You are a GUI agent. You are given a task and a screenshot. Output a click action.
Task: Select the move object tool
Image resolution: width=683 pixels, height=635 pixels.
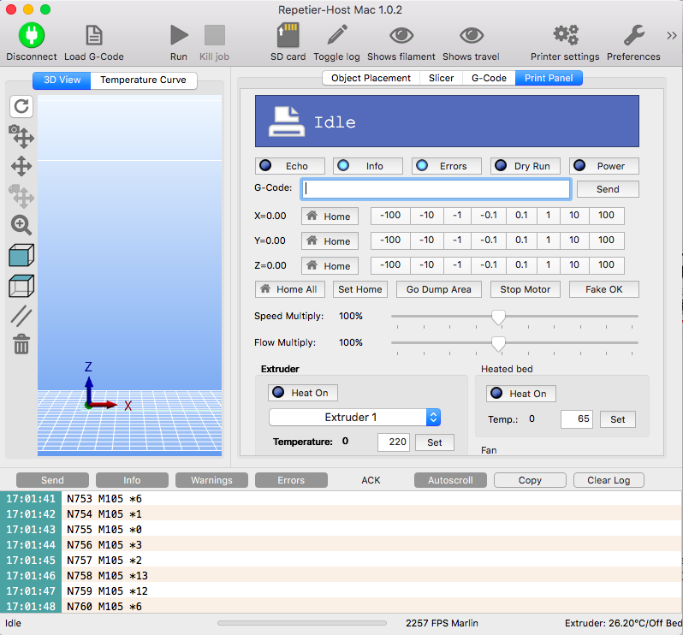(21, 196)
